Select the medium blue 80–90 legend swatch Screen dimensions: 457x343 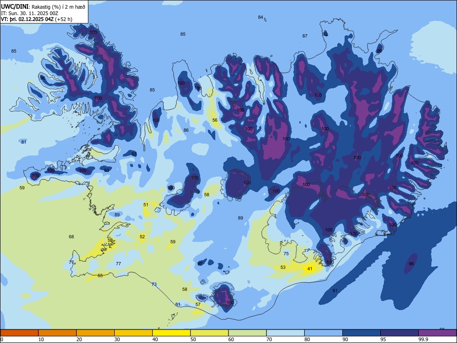coord(324,333)
